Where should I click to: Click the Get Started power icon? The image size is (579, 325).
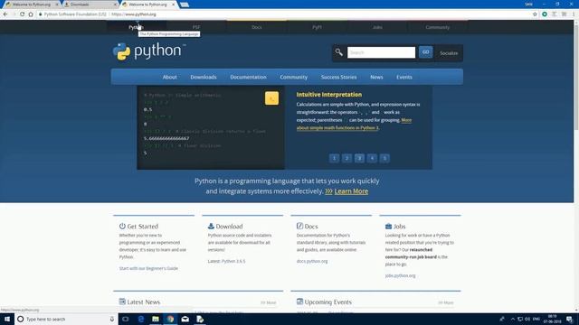tap(122, 226)
